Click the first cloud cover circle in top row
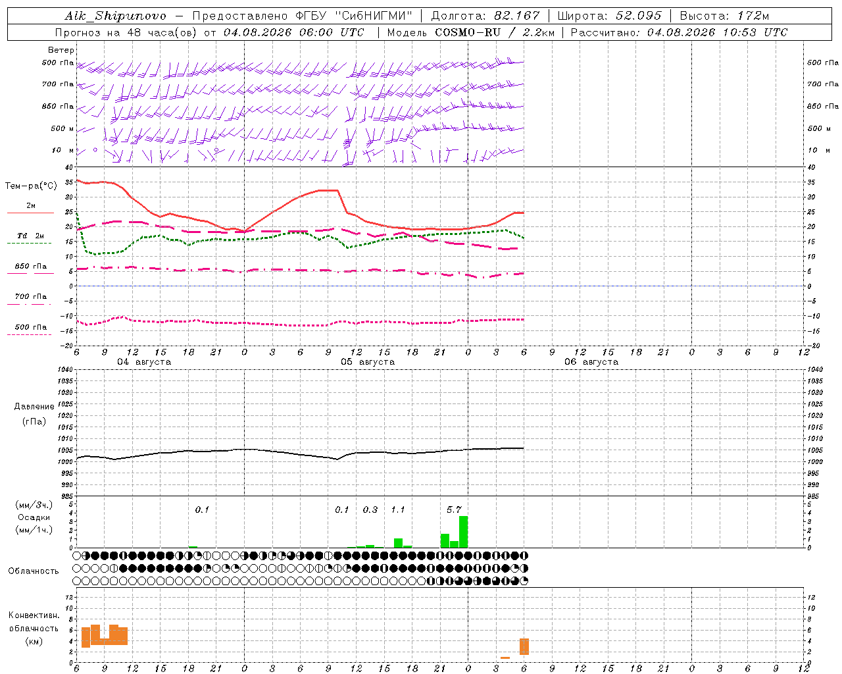The height and width of the screenshot is (674, 842). pos(76,555)
